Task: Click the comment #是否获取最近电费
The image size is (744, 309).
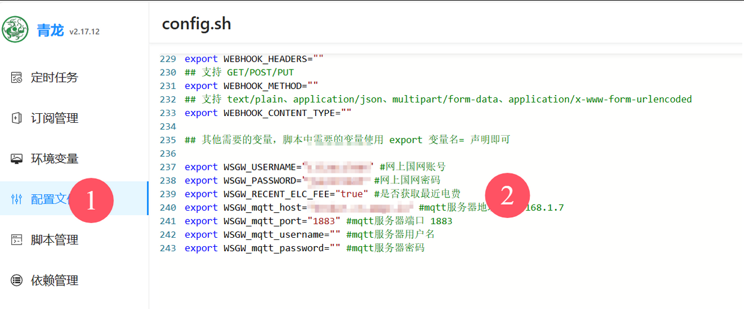Action: tap(417, 194)
